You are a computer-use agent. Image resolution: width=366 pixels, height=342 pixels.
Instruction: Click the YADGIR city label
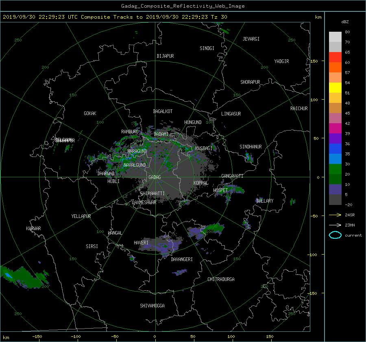point(281,61)
